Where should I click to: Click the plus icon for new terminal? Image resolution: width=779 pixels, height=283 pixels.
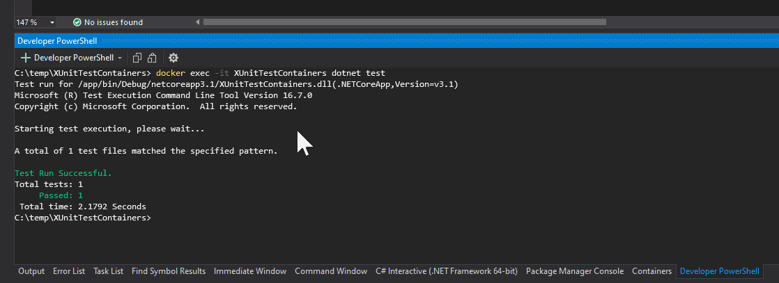(x=26, y=58)
